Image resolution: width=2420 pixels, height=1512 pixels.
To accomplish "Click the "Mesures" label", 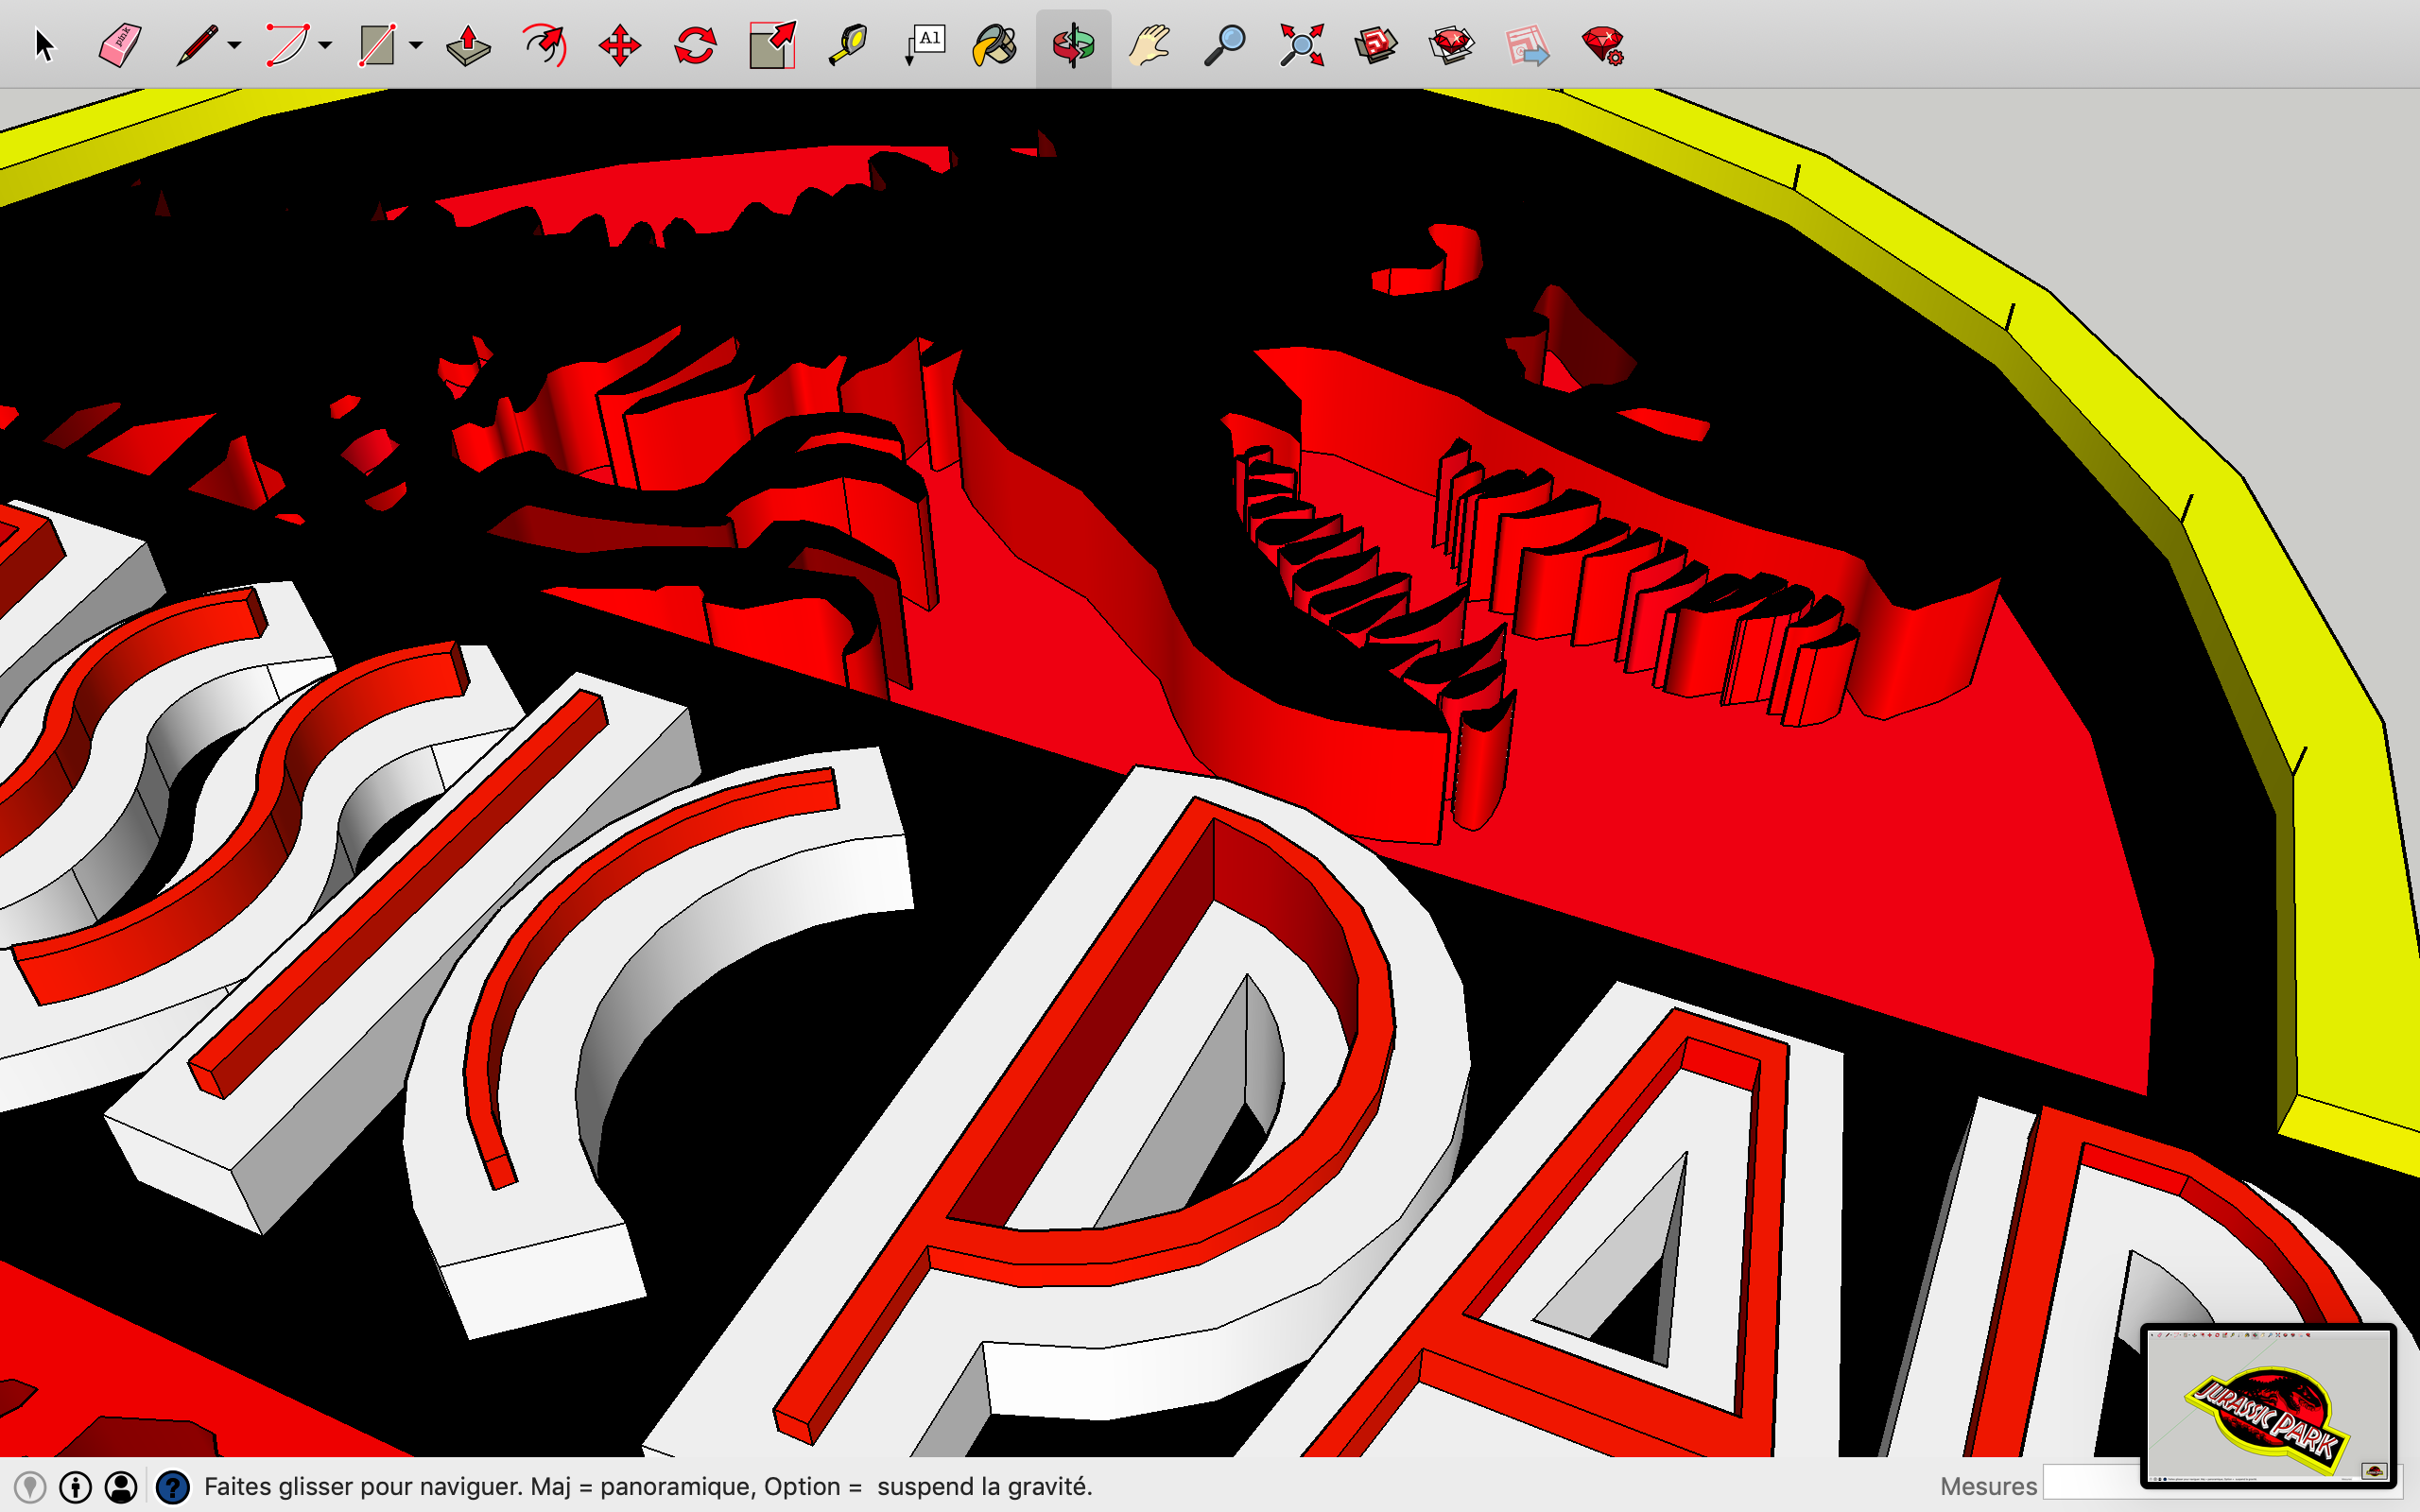I will pyautogui.click(x=1988, y=1487).
